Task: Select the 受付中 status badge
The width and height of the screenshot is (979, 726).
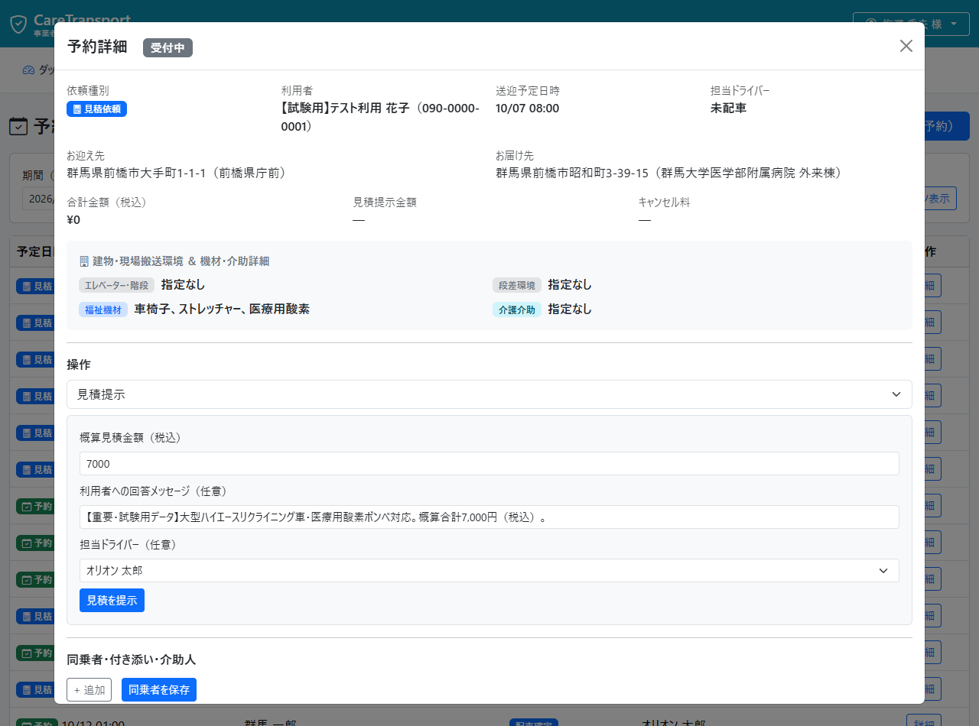Action: point(168,47)
